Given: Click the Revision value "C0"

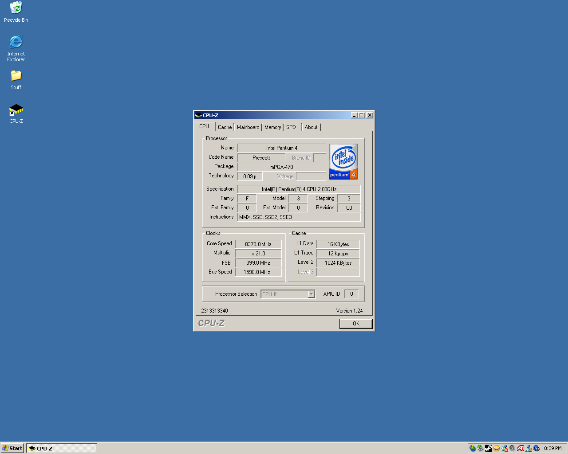Looking at the screenshot, I should tap(349, 208).
